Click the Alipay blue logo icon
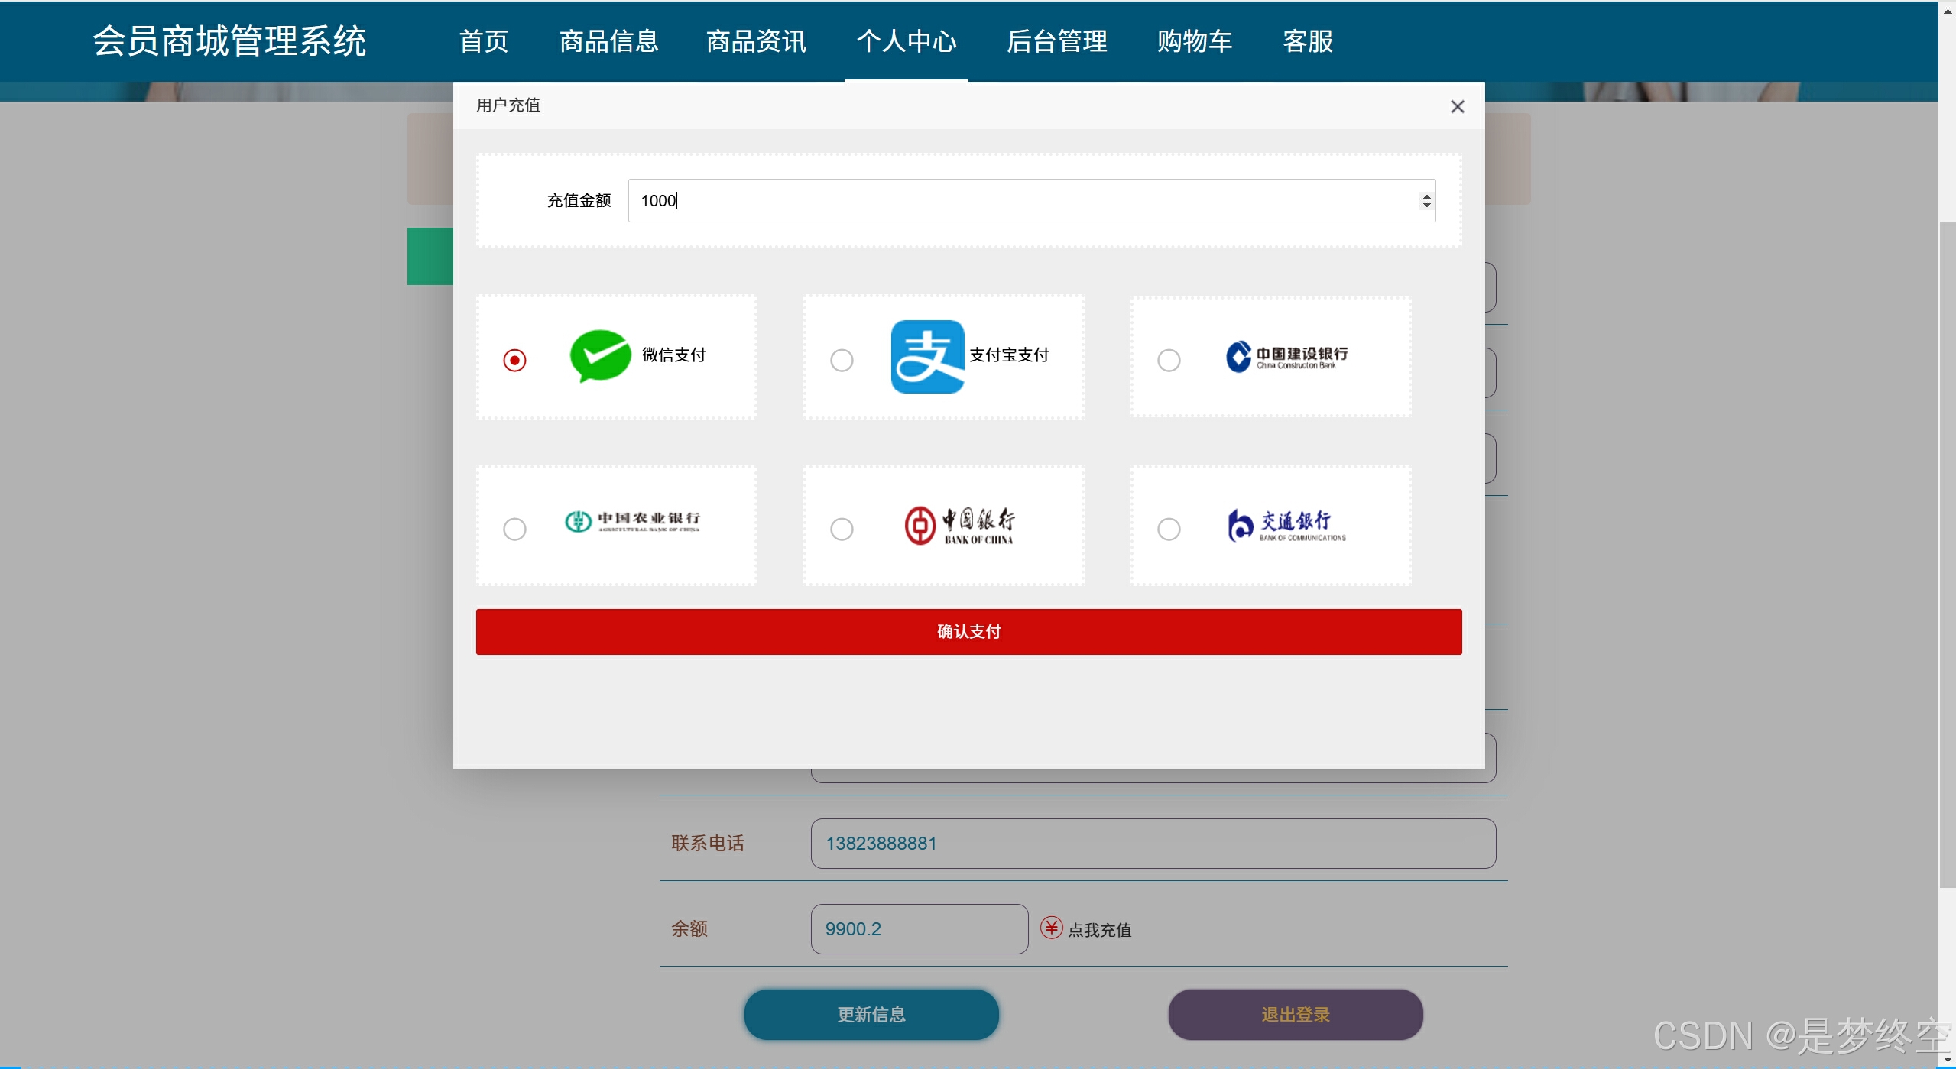The width and height of the screenshot is (1956, 1069). click(927, 357)
